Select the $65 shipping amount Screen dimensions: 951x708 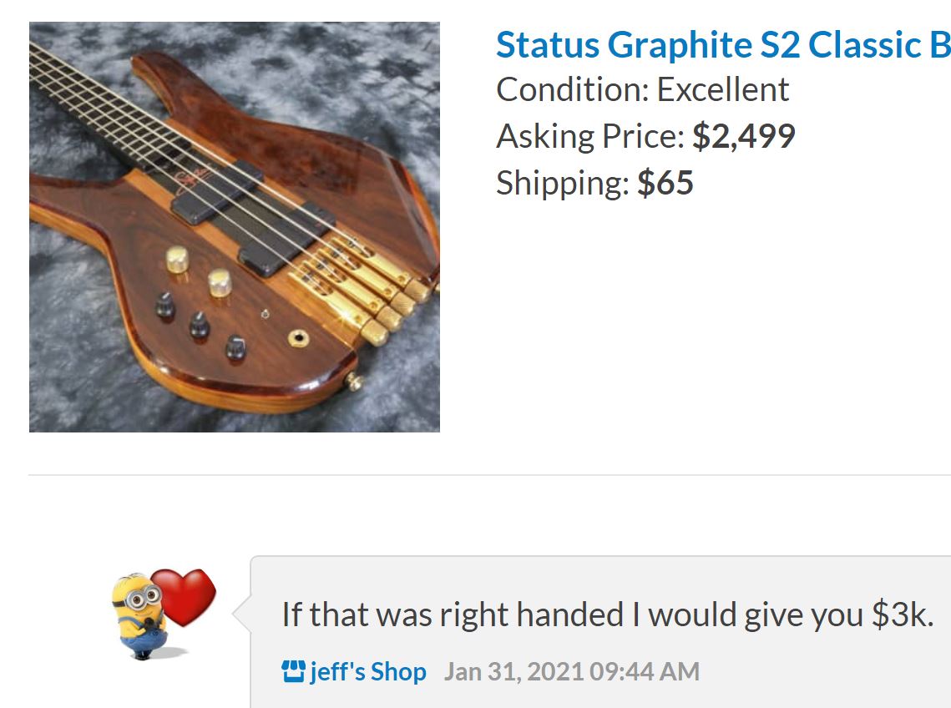pyautogui.click(x=665, y=183)
